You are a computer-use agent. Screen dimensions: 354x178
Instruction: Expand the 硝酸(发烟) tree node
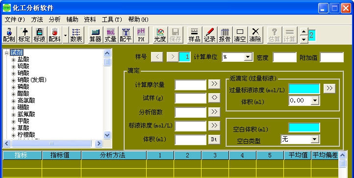click(x=14, y=80)
